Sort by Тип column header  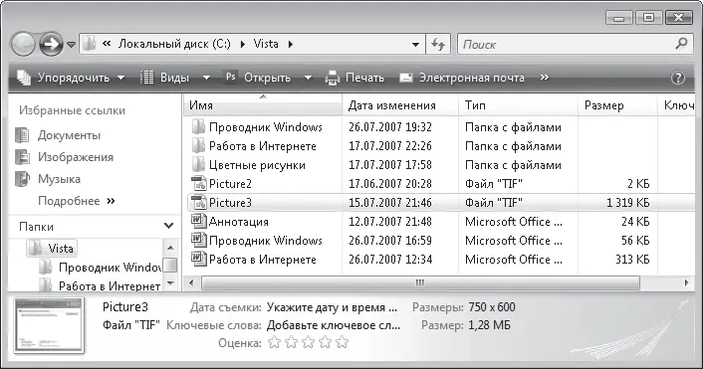pyautogui.click(x=518, y=105)
